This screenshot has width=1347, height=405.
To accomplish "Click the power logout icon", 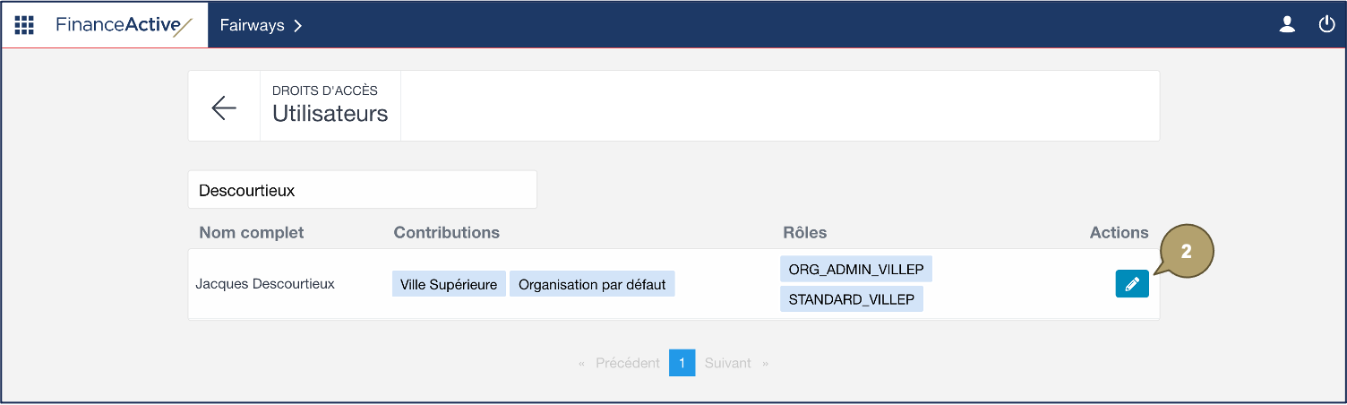I will pyautogui.click(x=1327, y=25).
